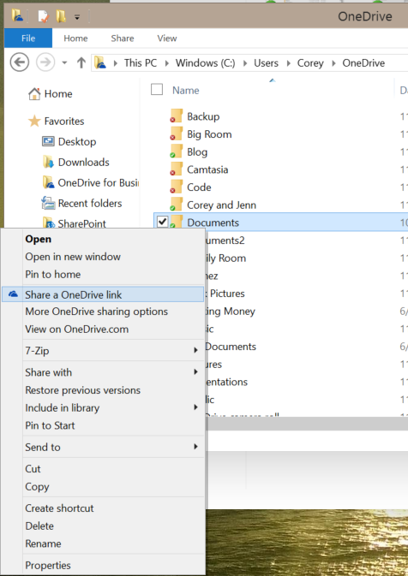The image size is (408, 576).
Task: Click OneDrive in the address path
Action: click(363, 62)
